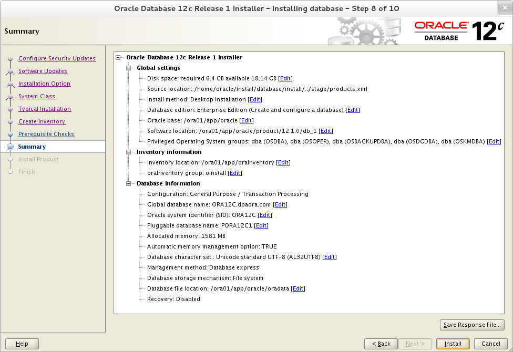The height and width of the screenshot is (352, 513).
Task: Select Source location products.xml row
Action: click(257, 89)
